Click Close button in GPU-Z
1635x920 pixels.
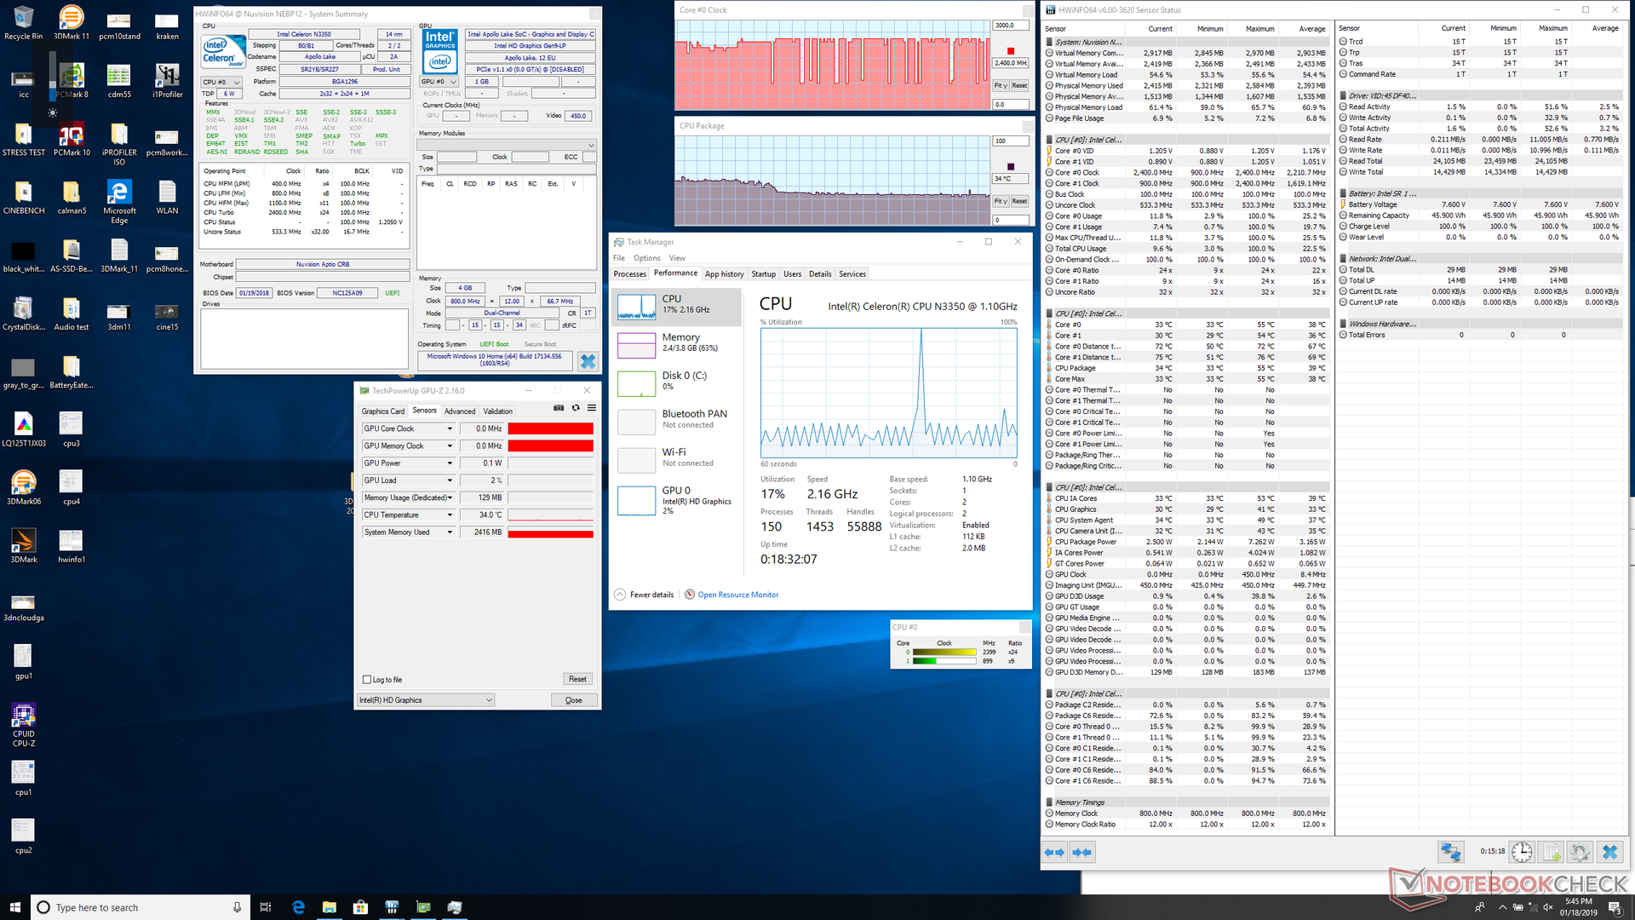pos(574,700)
